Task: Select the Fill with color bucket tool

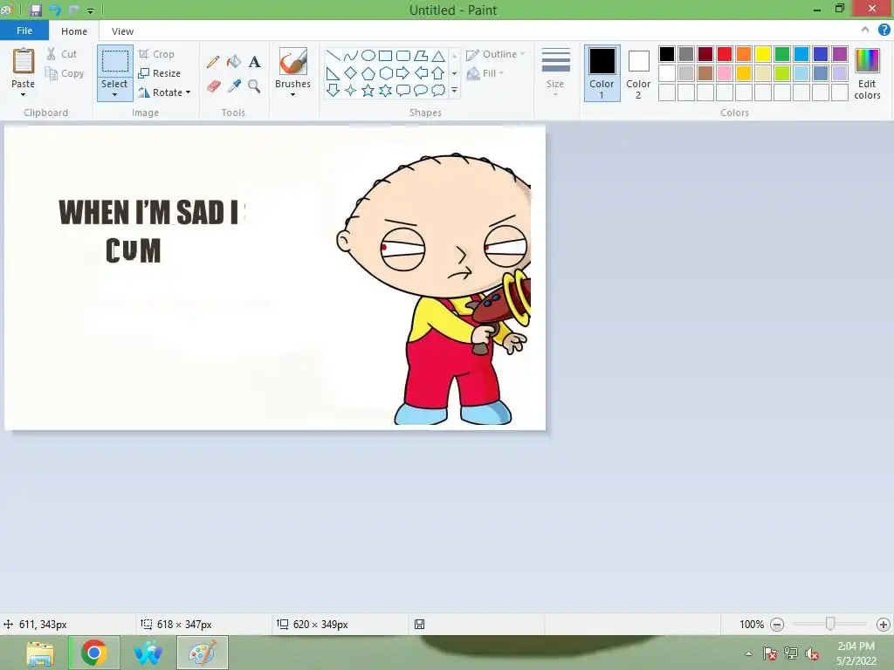Action: coord(234,62)
